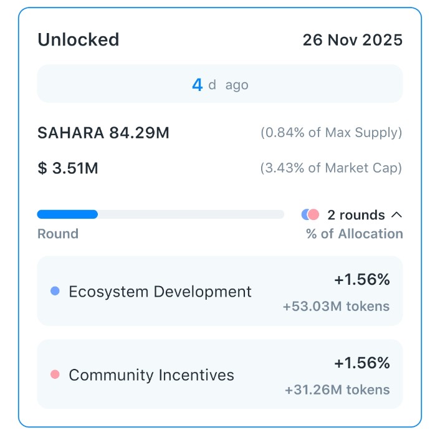Click Community Incentives' "+1.56%" value
The image size is (440, 430).
coord(362,363)
